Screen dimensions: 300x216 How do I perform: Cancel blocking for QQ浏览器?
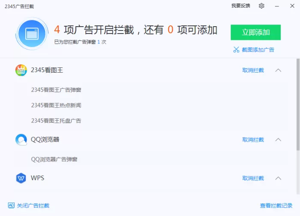(x=253, y=140)
